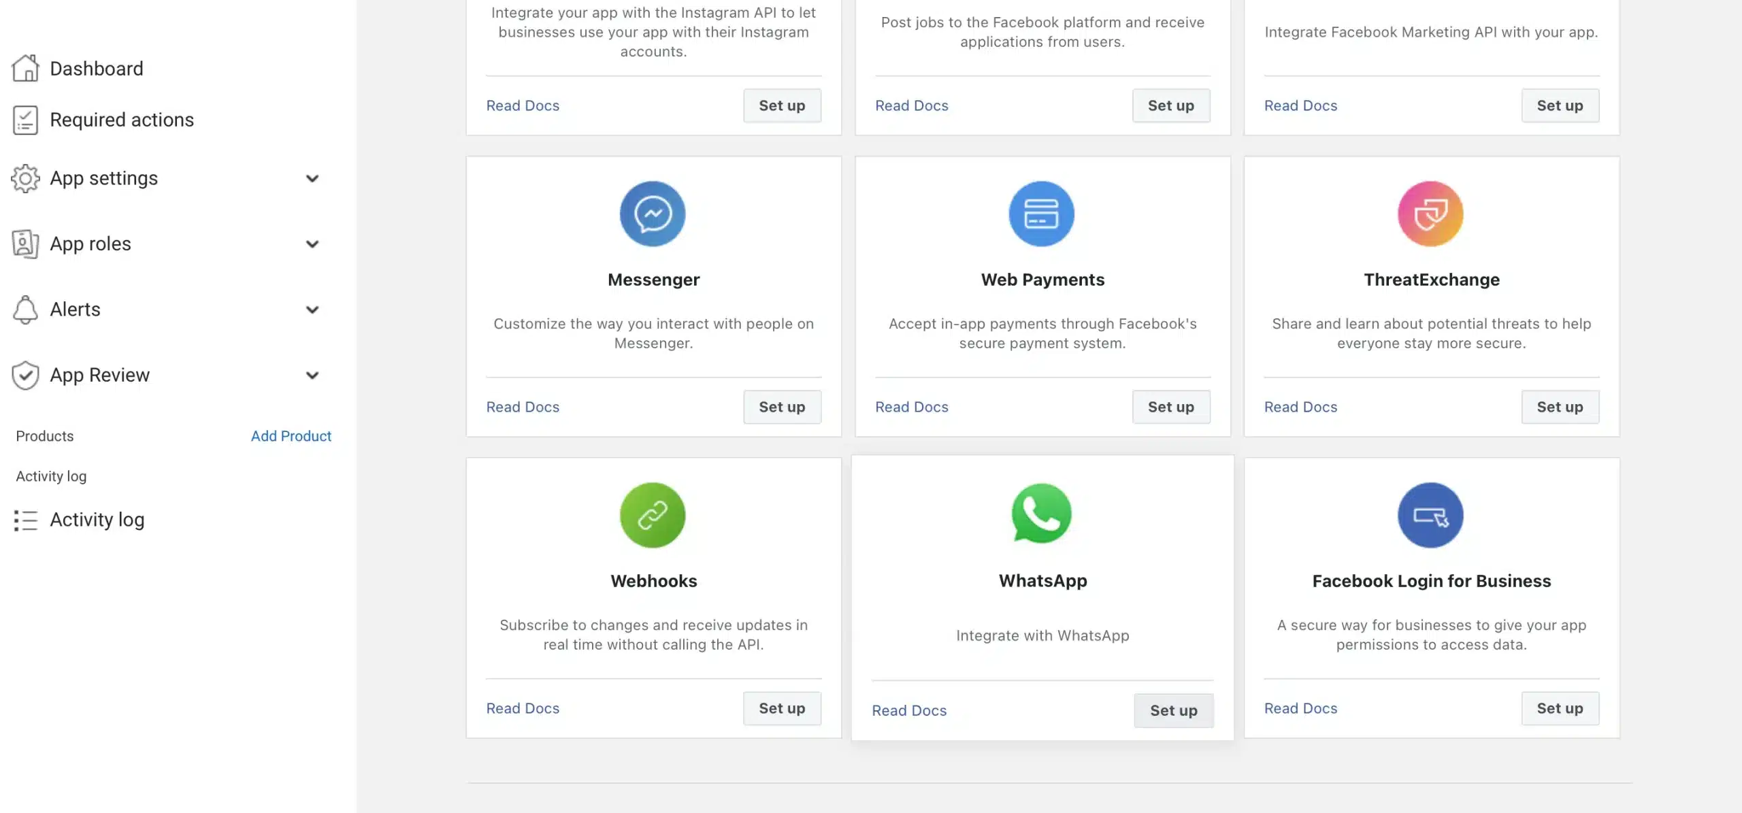Click the App roles badge icon
Viewport: 1742px width, 813px height.
(x=26, y=244)
